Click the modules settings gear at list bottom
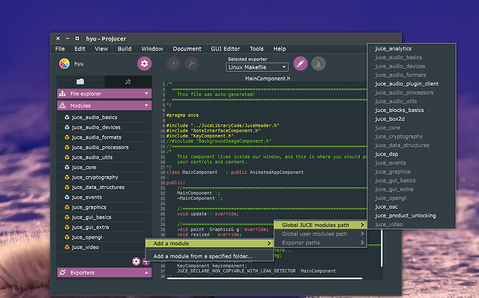 pyautogui.click(x=136, y=261)
